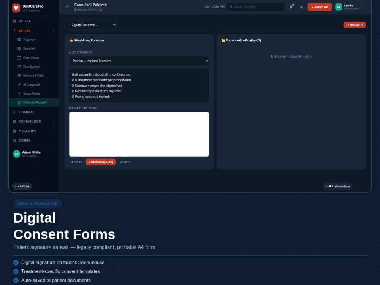Image resolution: width=380 pixels, height=285 pixels.
Task: Click the signing hand icon by Nënshkruaj Formular
Action: (71, 40)
